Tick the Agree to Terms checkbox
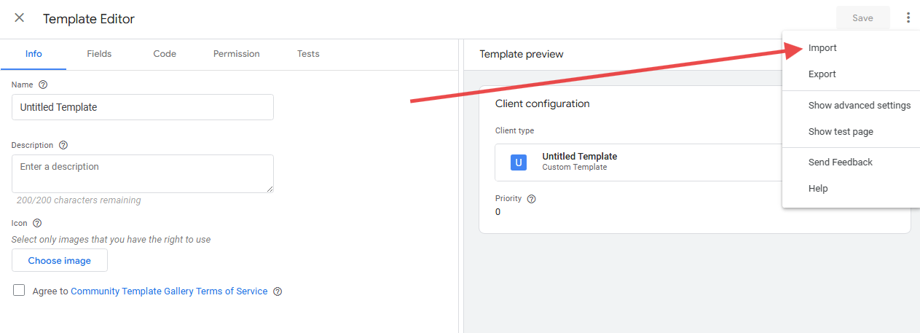Viewport: 920px width, 333px height. (x=19, y=291)
